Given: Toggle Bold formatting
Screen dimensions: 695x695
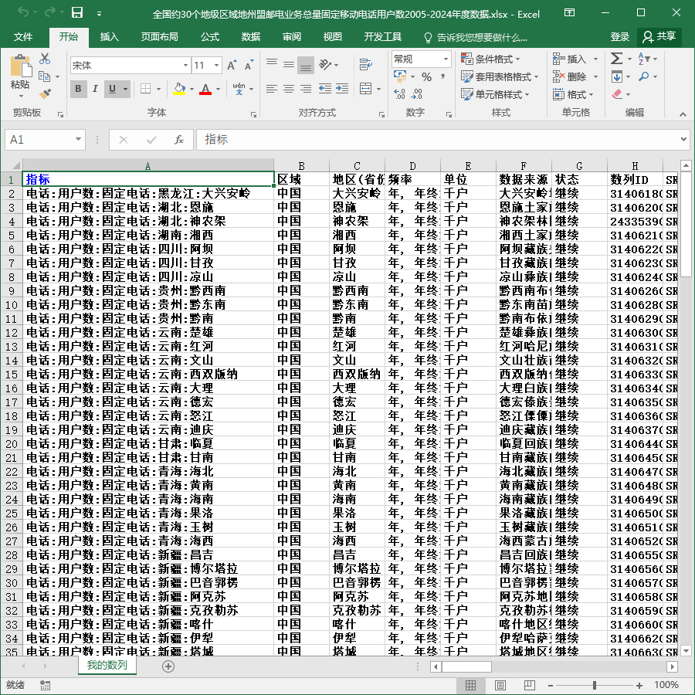Looking at the screenshot, I should pos(79,89).
